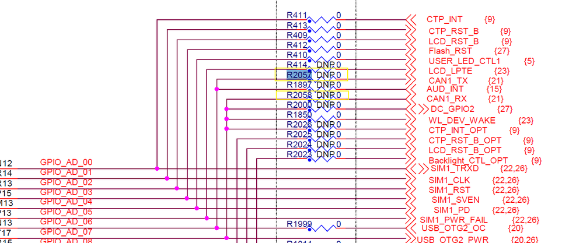Click the CAN1_RX net label

tap(446, 98)
